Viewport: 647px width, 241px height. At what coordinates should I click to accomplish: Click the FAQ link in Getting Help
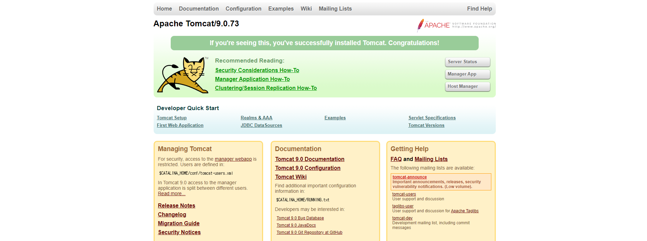[x=396, y=159]
